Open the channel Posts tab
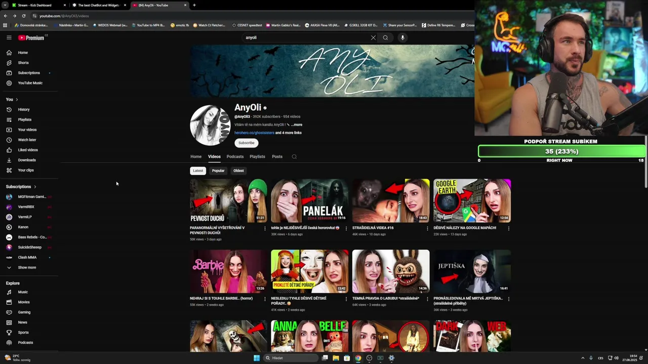 coord(277,157)
